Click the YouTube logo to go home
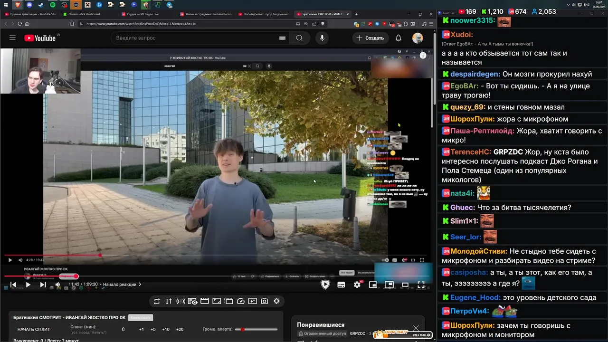The width and height of the screenshot is (608, 342). pos(40,38)
